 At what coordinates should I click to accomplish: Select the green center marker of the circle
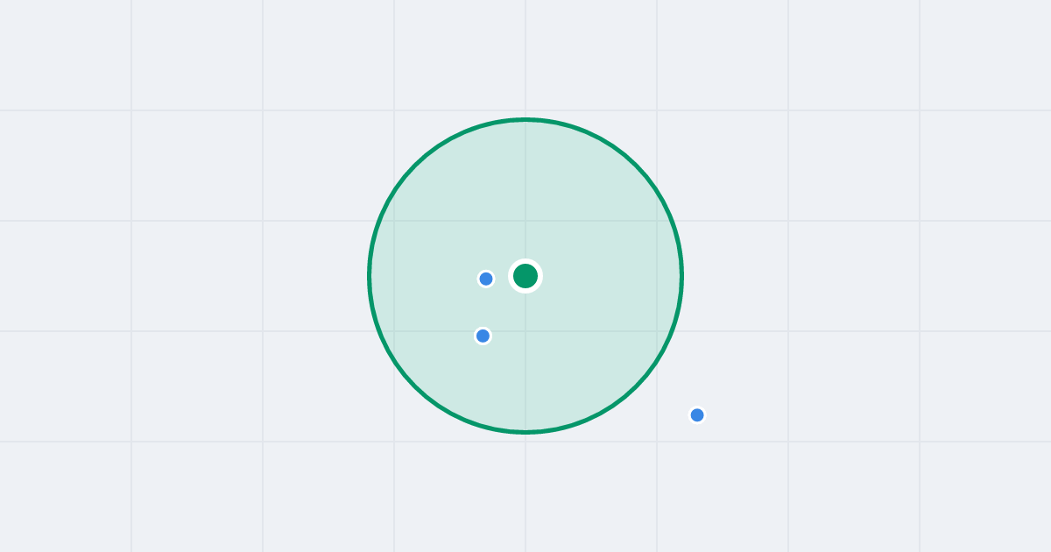tap(525, 276)
